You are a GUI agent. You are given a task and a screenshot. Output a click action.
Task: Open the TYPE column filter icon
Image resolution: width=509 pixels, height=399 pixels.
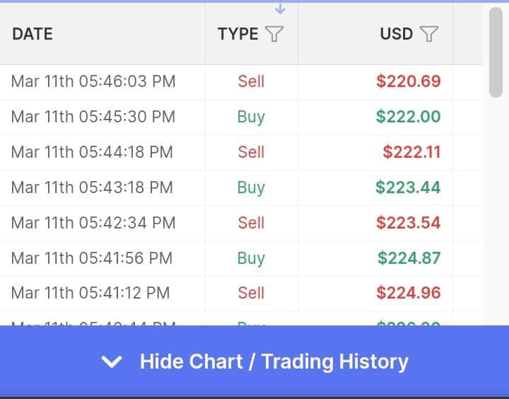point(274,34)
